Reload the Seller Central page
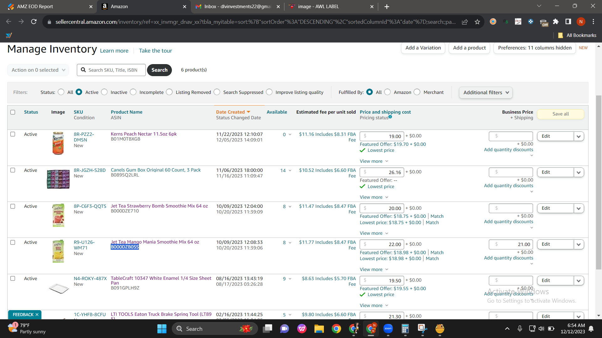Viewport: 602px width, 338px height. pos(34,22)
